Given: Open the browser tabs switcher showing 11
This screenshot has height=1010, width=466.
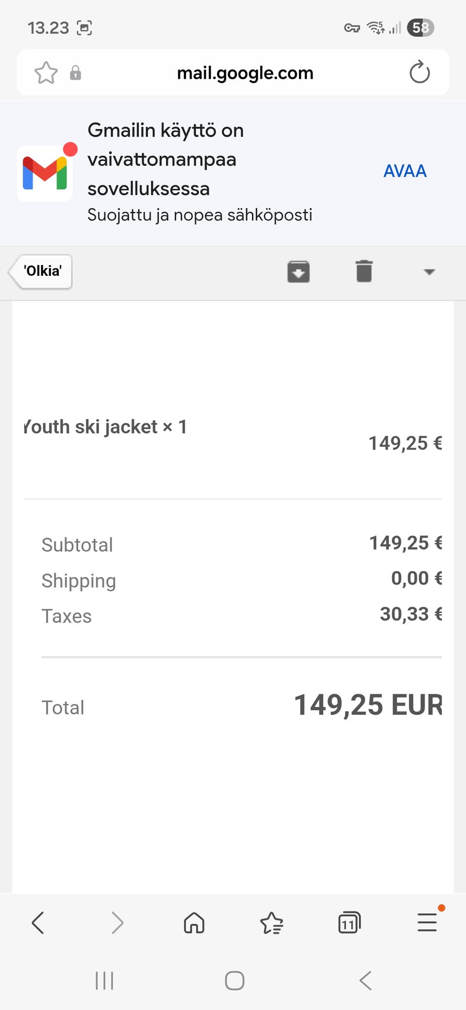Looking at the screenshot, I should pos(349,923).
